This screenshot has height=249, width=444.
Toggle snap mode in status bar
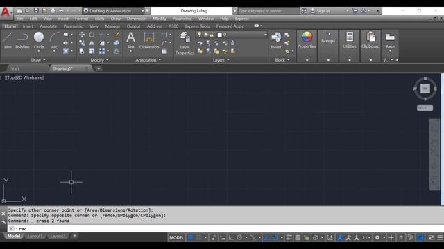[x=199, y=237]
